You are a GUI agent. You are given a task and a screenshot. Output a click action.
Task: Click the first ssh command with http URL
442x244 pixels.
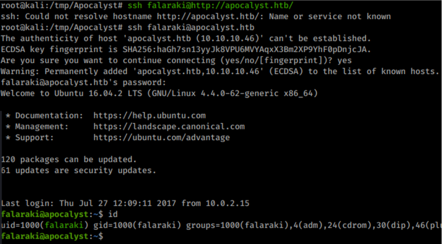point(211,5)
